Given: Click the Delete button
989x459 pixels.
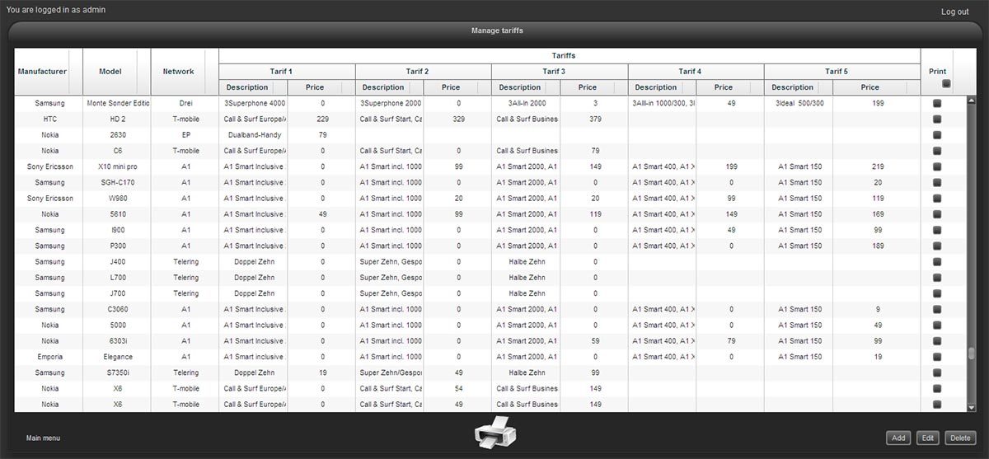Looking at the screenshot, I should click(x=959, y=438).
